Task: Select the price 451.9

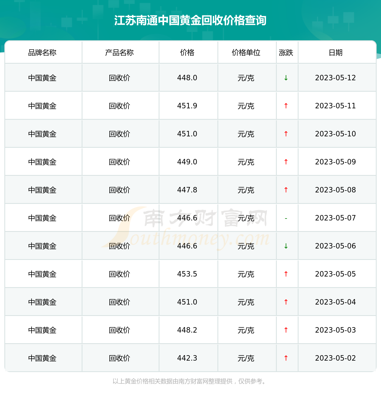Action: click(187, 106)
